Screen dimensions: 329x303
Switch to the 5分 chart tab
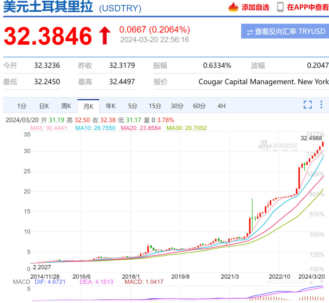click(133, 106)
